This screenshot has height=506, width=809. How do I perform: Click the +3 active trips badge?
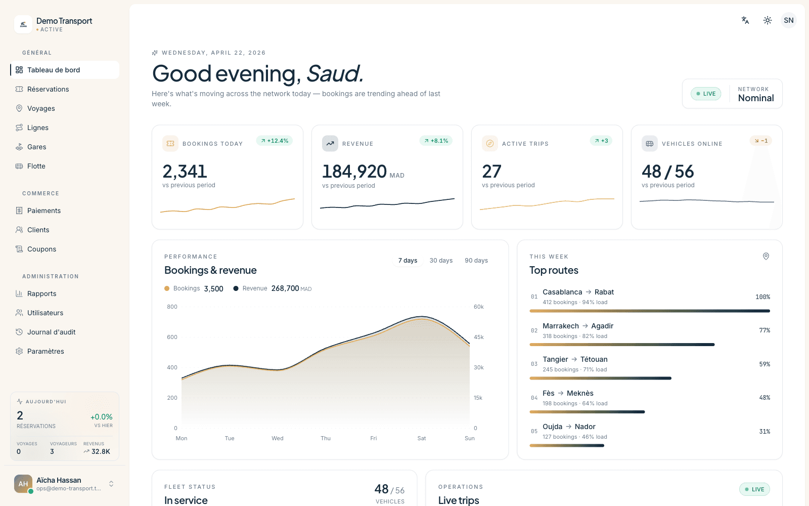(601, 141)
